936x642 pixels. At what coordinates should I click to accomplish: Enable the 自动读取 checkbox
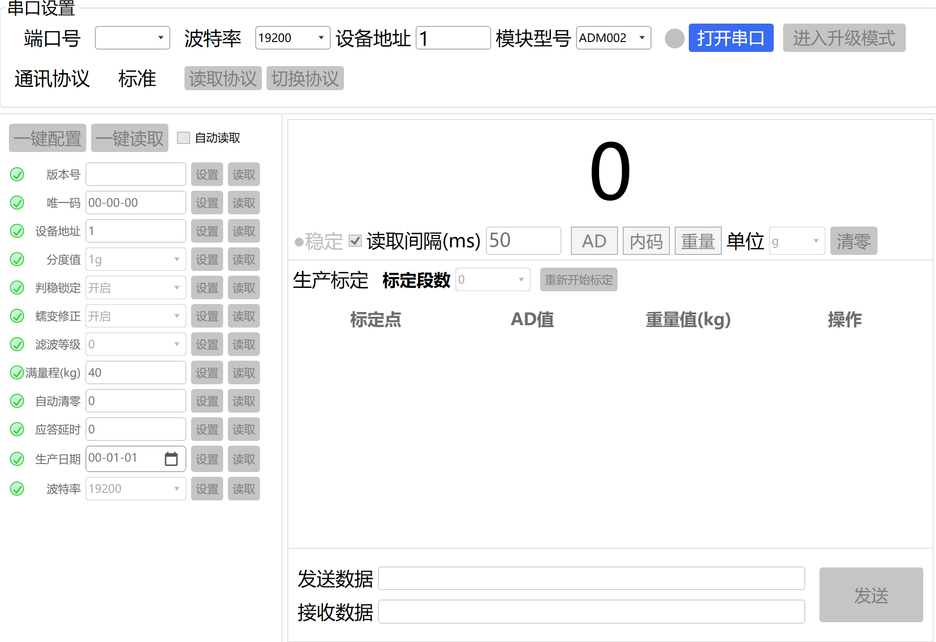pos(183,138)
